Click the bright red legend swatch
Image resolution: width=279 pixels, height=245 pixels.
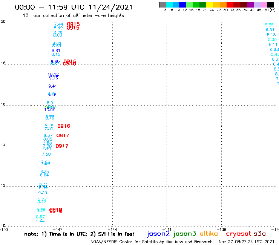click(x=230, y=5)
